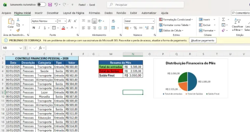This screenshot has height=132, width=250.
Task: Open the Revisão tab
Action: click(x=121, y=13)
